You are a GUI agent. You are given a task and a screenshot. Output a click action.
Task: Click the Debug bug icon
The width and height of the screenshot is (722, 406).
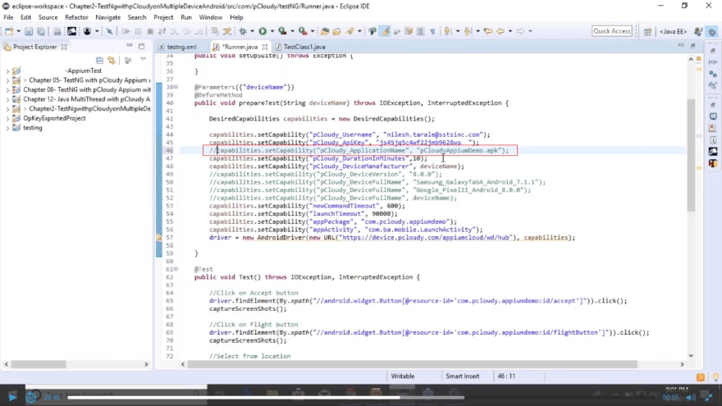click(x=243, y=31)
